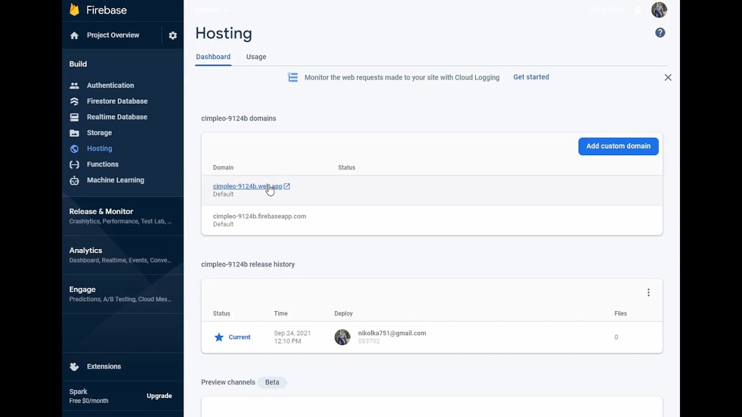Click the Authentication people icon
The height and width of the screenshot is (417, 742).
point(74,86)
